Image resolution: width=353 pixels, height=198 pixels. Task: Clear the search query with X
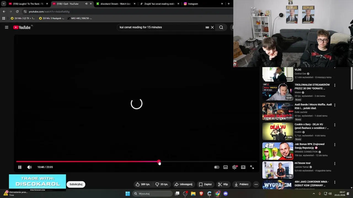point(212,28)
